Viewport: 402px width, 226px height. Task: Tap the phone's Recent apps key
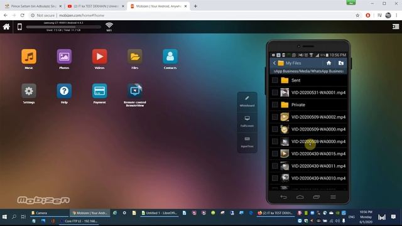click(x=317, y=196)
